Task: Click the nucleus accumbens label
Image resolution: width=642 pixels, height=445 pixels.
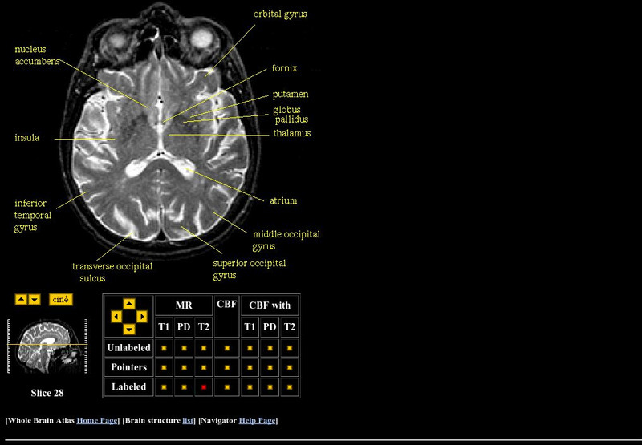Action: coord(37,55)
